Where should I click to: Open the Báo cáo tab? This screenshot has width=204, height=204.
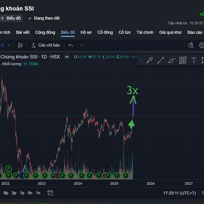(x=195, y=32)
